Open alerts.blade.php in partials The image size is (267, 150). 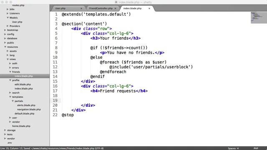click(x=26, y=105)
